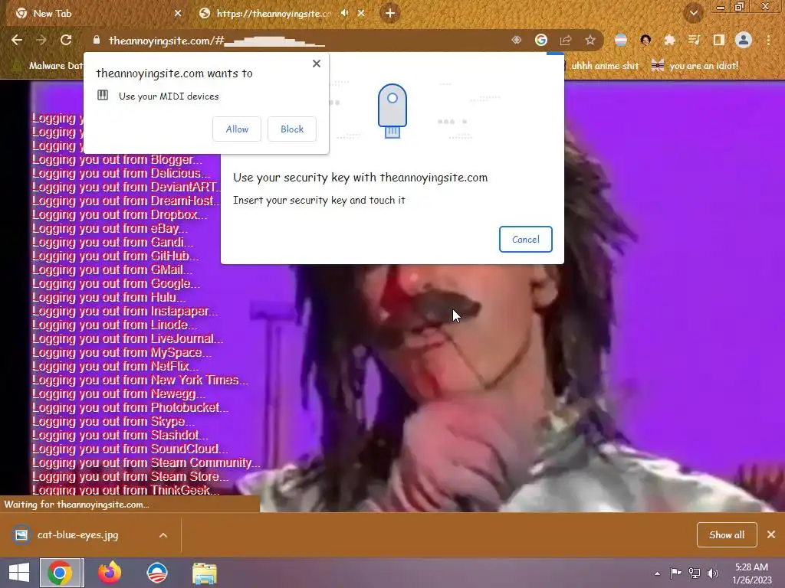Image resolution: width=785 pixels, height=588 pixels.
Task: Click 'Logging you out from NetFlix...' text
Action: point(117,366)
